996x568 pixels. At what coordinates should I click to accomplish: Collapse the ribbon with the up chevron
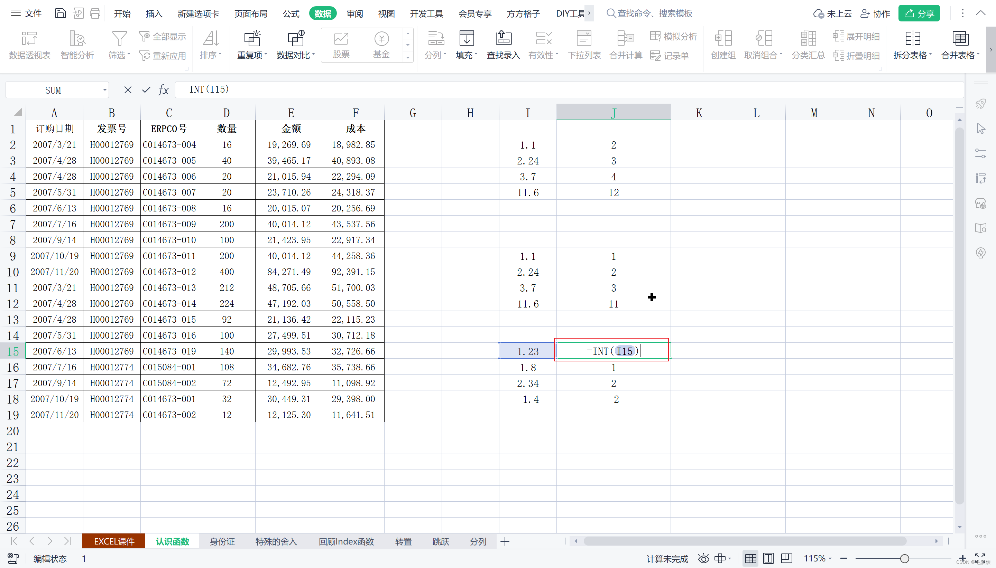pyautogui.click(x=980, y=13)
